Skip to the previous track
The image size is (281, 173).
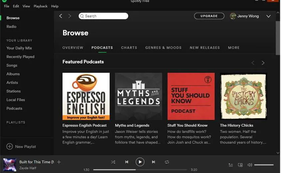pos(127,162)
